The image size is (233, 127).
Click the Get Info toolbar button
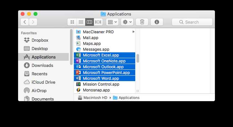157,22
